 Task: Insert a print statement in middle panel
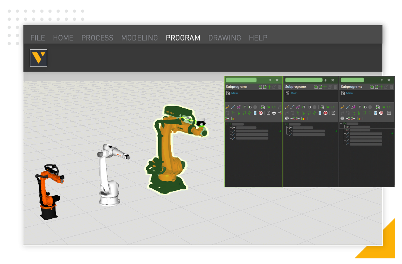point(287,118)
